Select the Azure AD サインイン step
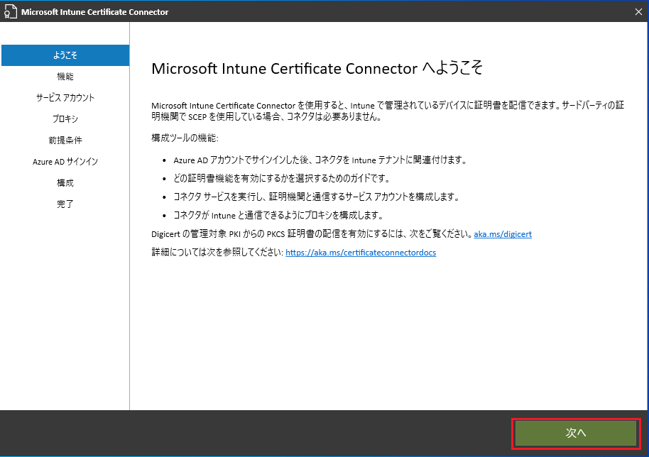Viewport: 649px width, 457px height. (x=65, y=162)
